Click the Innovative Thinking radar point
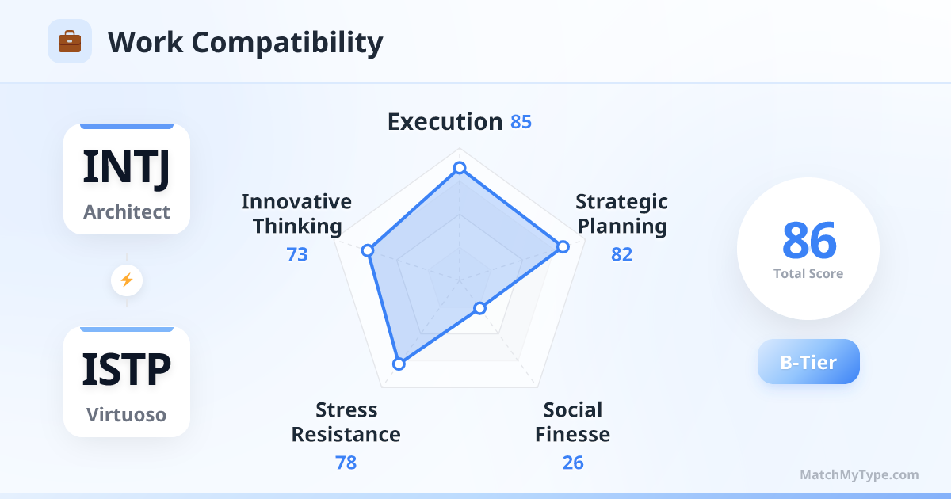 point(367,250)
